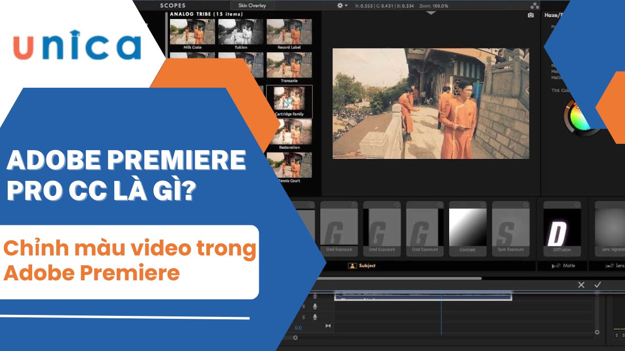Screen dimensions: 625x351
Task: Click the three-circles icon in the top bar
Action: pos(534,5)
